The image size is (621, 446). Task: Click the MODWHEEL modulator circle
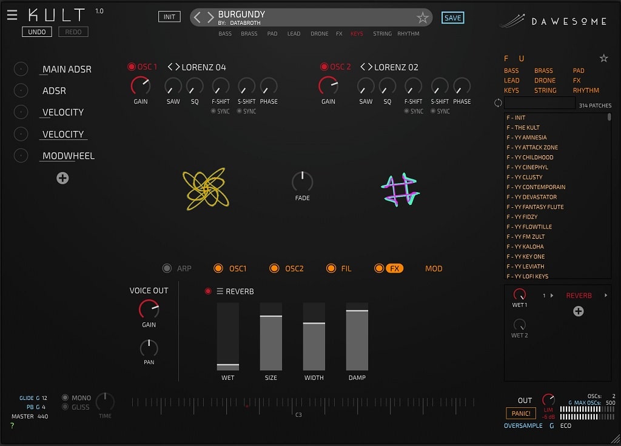21,156
